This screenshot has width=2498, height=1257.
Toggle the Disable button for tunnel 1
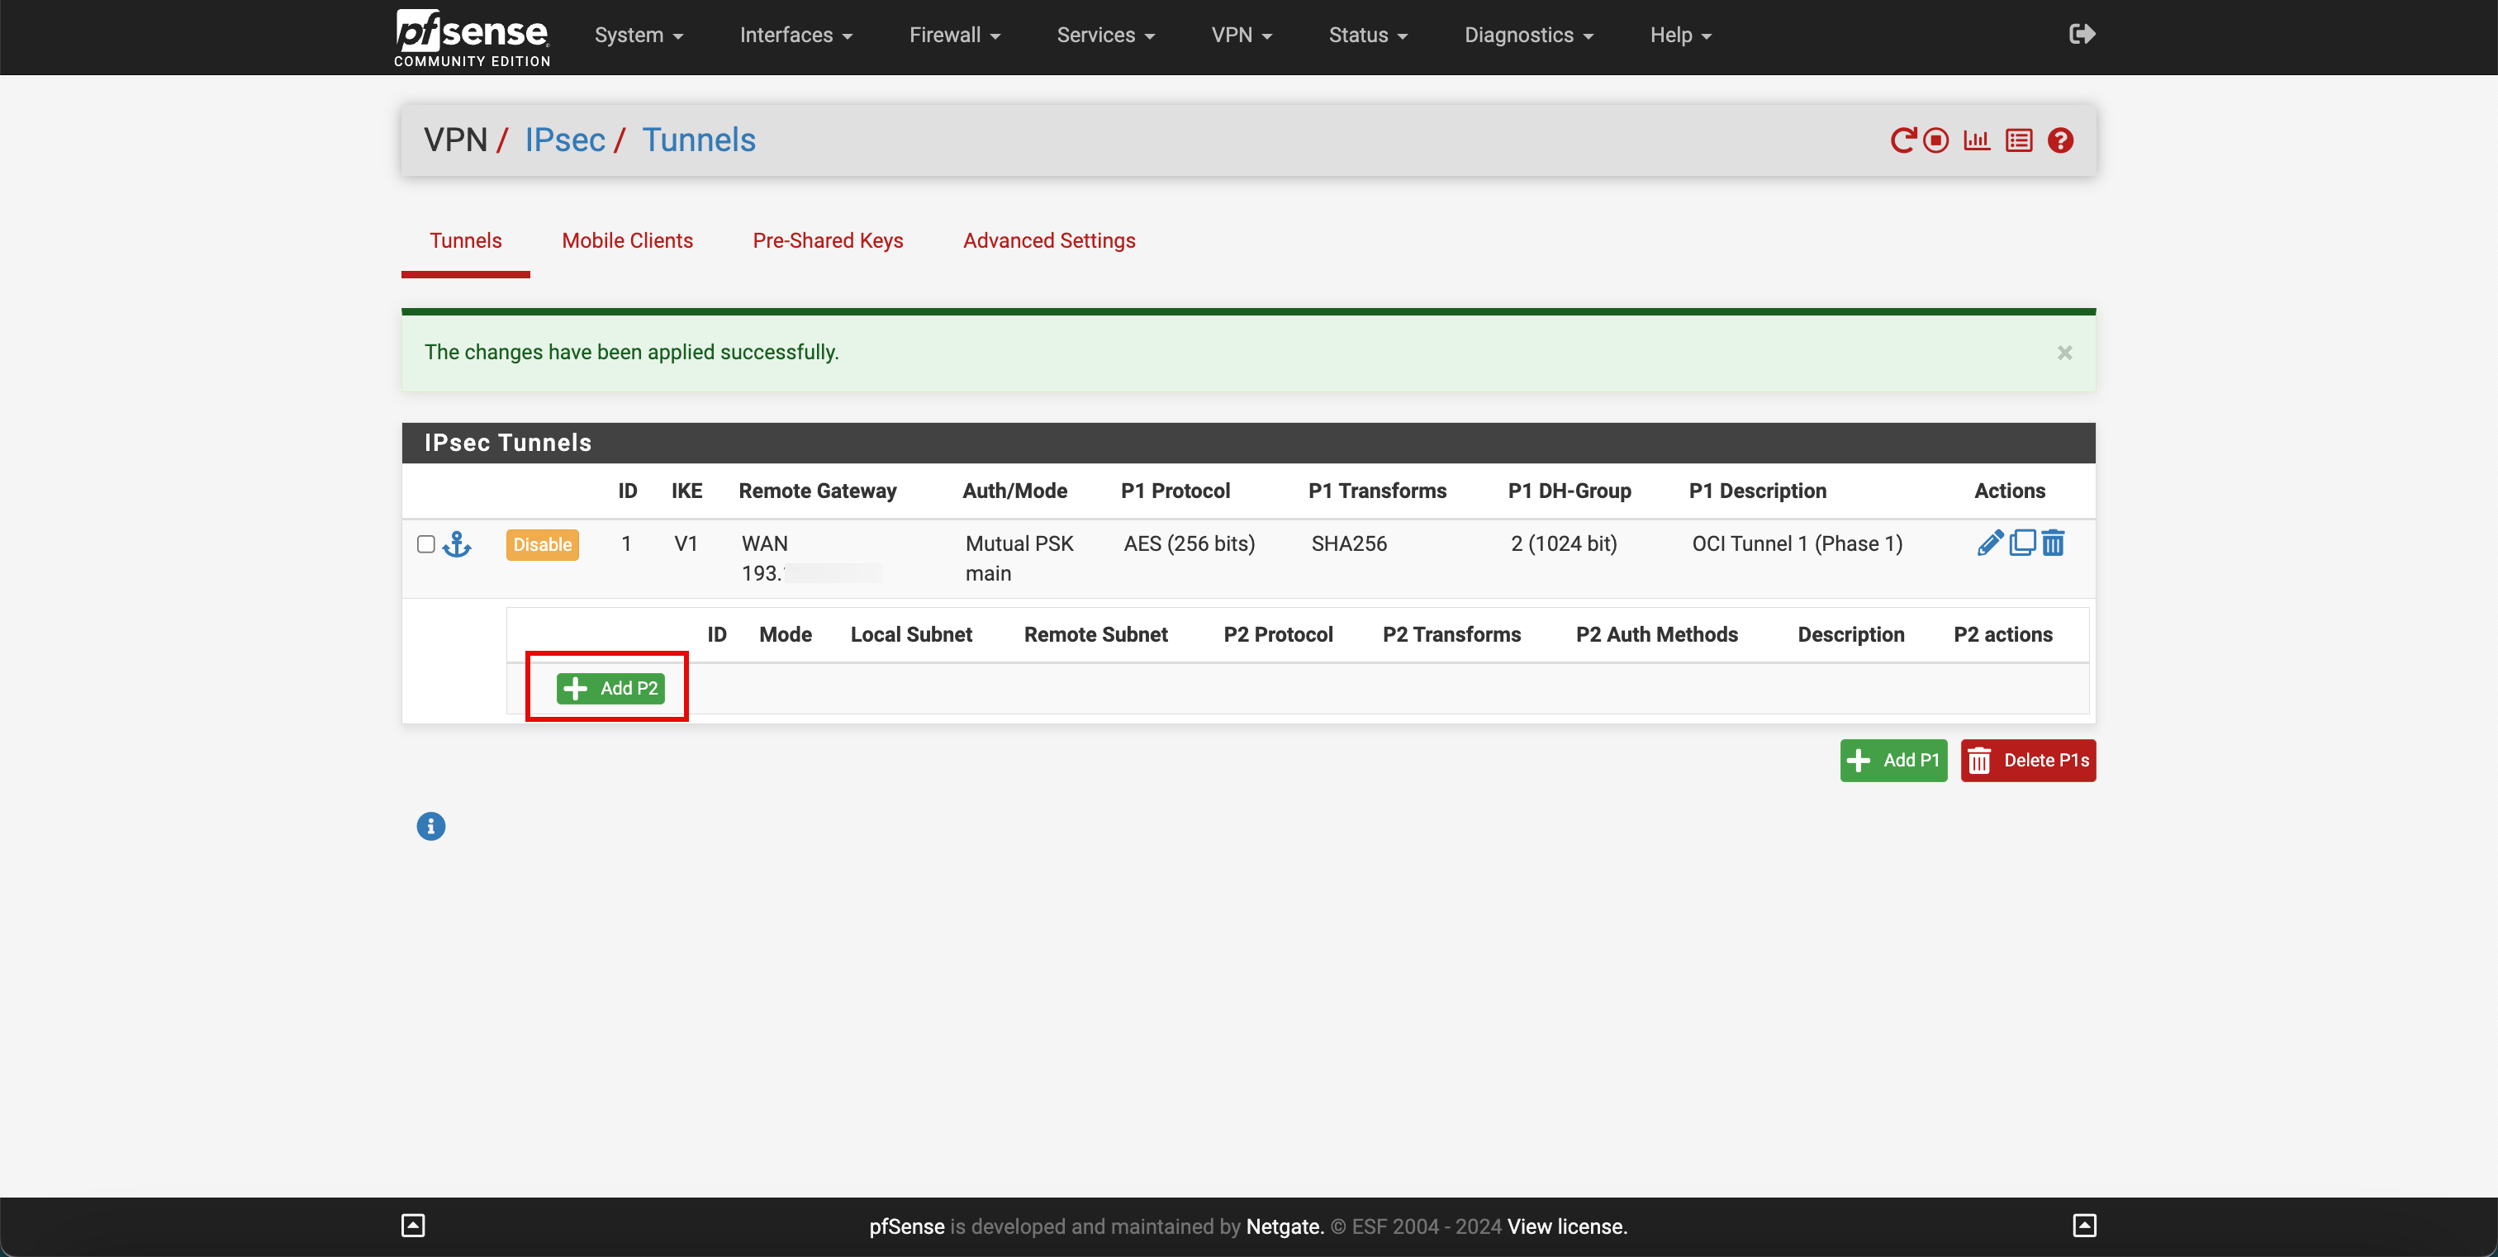coord(540,543)
